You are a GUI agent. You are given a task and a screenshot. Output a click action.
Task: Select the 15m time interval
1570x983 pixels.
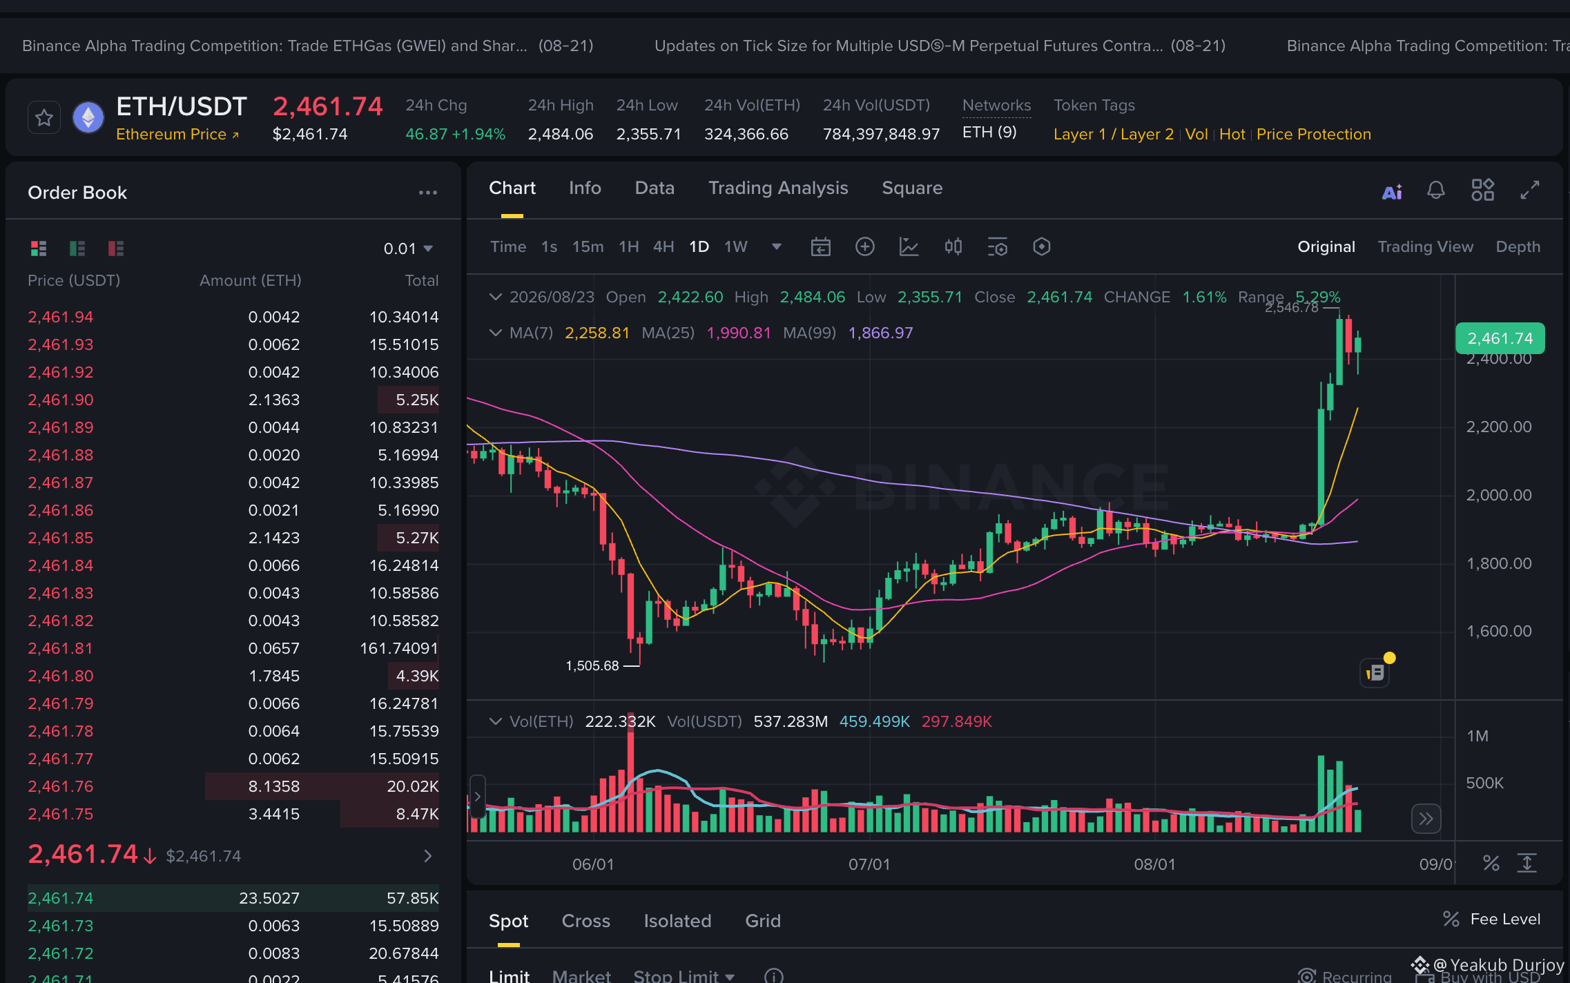point(588,246)
